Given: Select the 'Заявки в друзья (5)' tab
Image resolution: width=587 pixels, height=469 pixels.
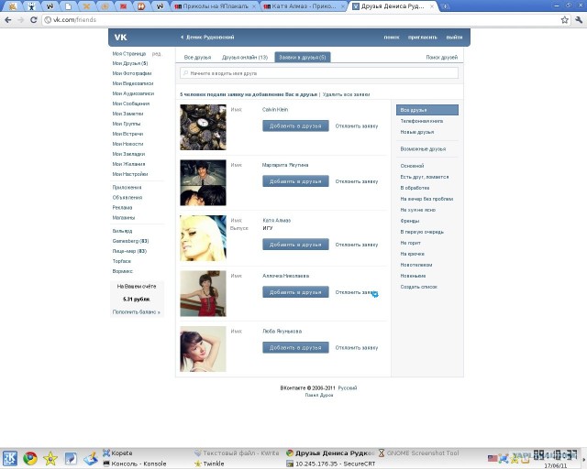Looking at the screenshot, I should point(303,57).
